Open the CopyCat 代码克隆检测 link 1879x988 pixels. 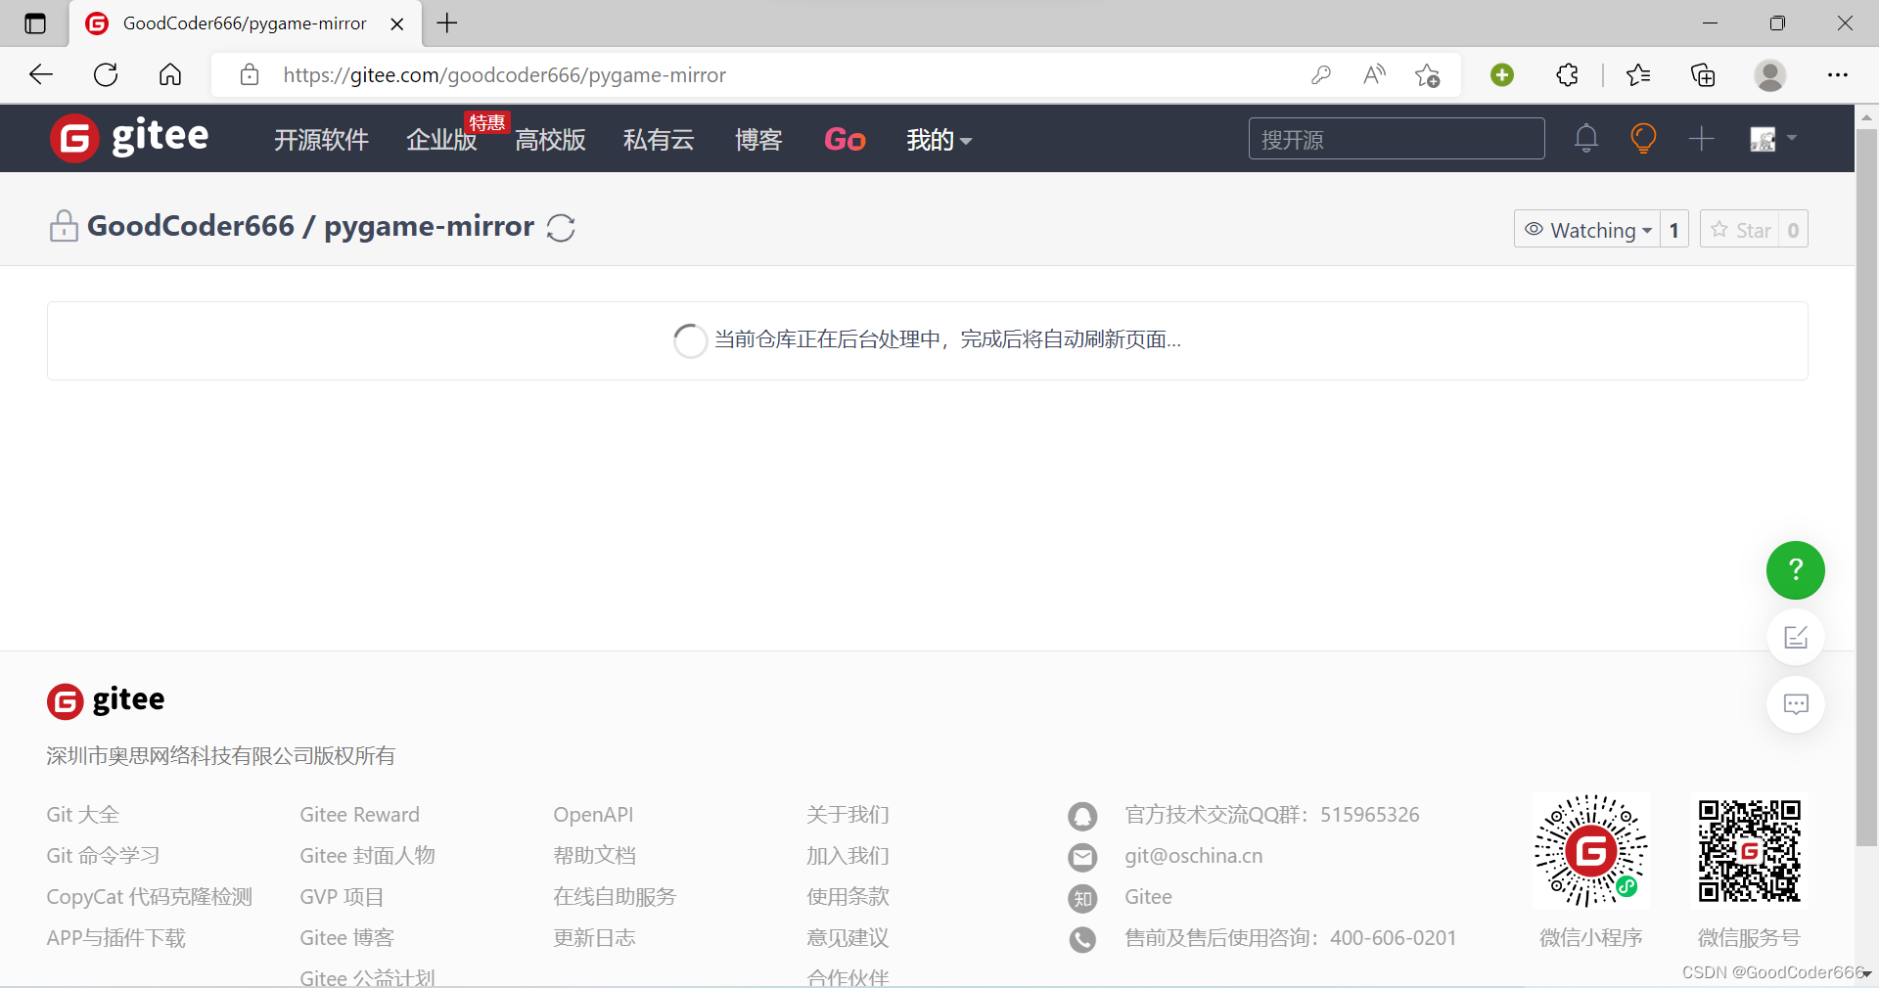pos(149,897)
